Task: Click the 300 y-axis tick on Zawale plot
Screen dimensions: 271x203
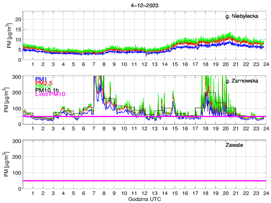Action: pyautogui.click(x=16, y=140)
